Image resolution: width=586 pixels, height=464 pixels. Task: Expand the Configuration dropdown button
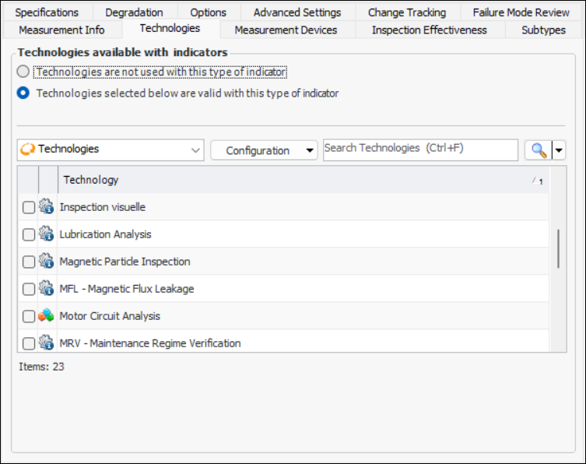(x=311, y=150)
